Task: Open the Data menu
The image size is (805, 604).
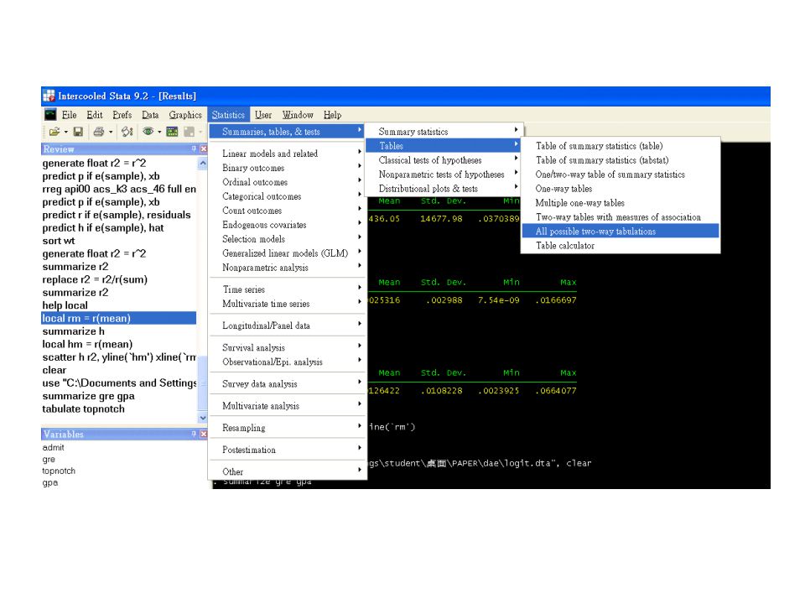Action: 150,115
